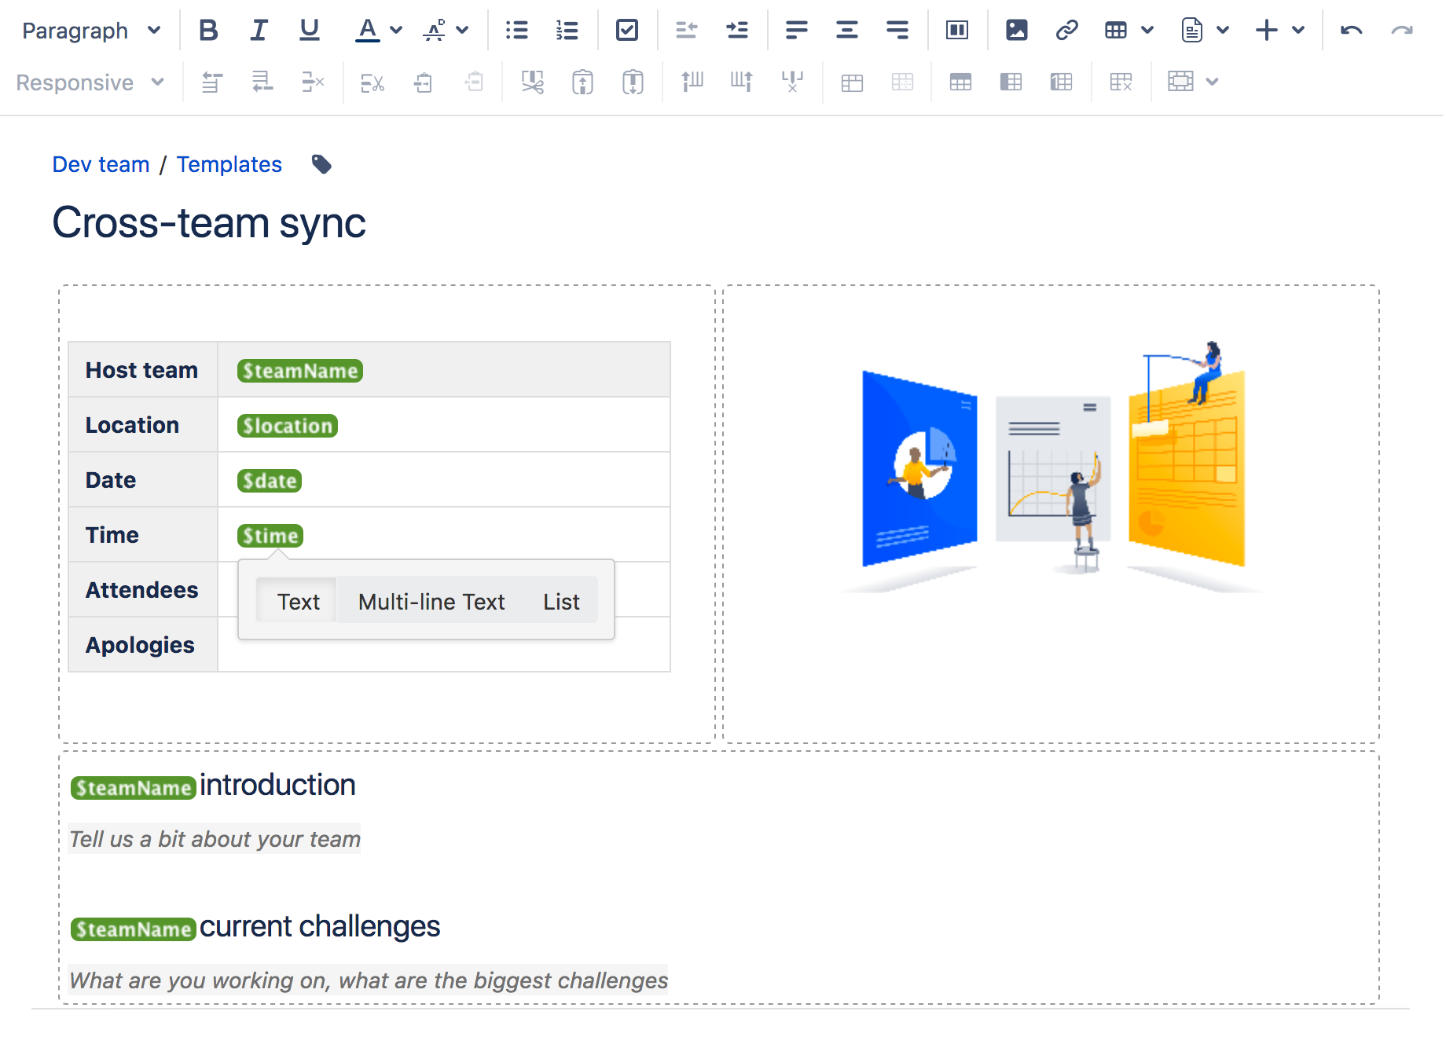
Task: Open the page layout icon
Action: tap(956, 30)
